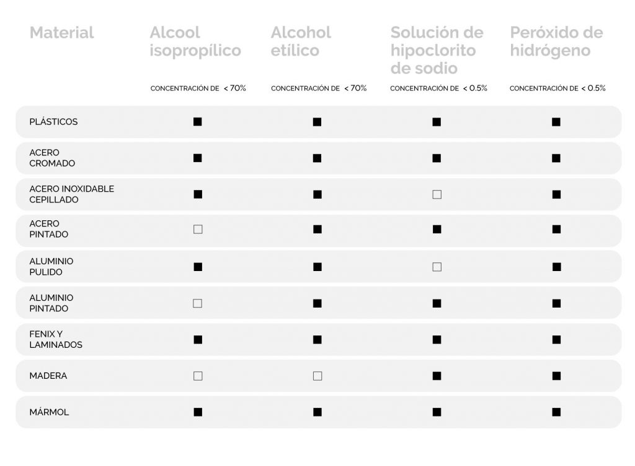Click empty box for Aluminio Pulido hipoclorito
Image resolution: width=635 pixels, height=466 pixels.
point(437,267)
